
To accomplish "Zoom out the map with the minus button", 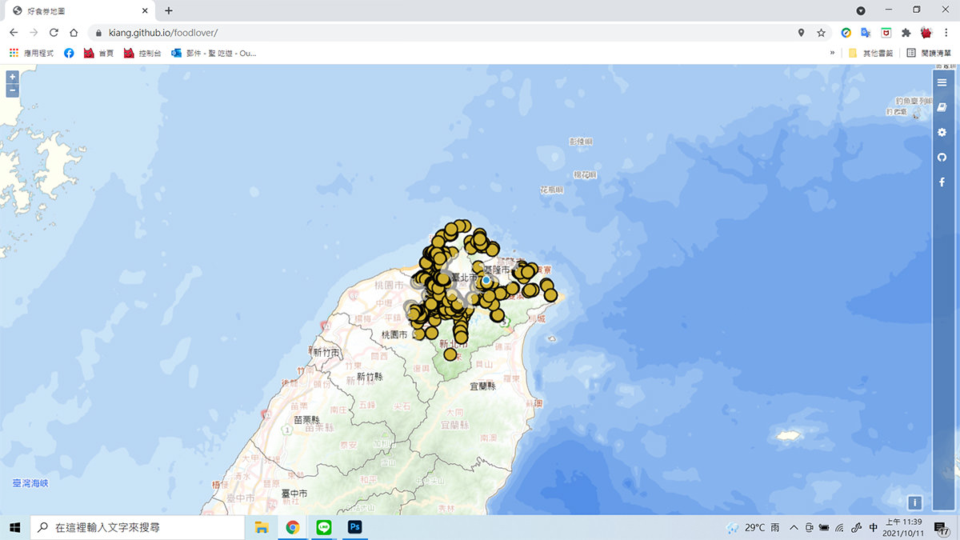I will (x=12, y=90).
